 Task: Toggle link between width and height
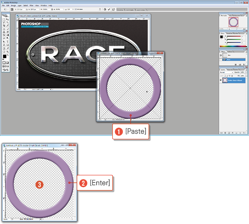[52, 10]
